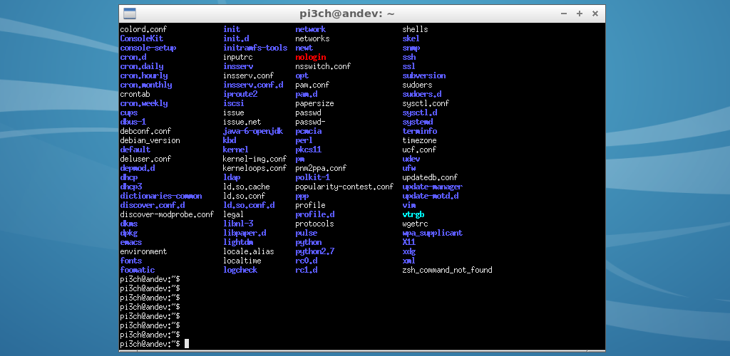Click the dictionaries-common directory name
730x356 pixels.
coord(161,196)
